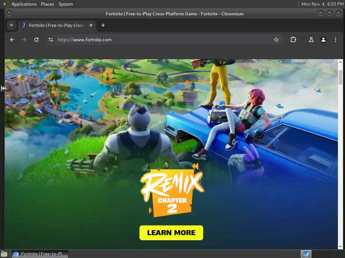Click page scrollbar up arrow

340,62
